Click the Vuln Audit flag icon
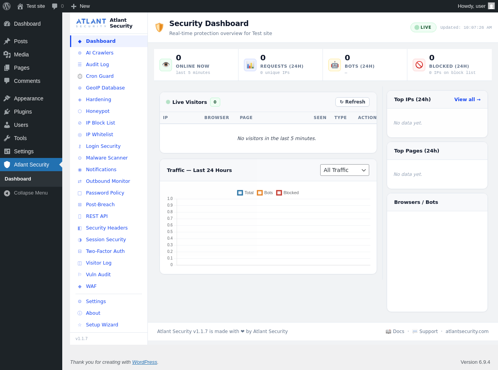The width and height of the screenshot is (498, 370). (80, 275)
